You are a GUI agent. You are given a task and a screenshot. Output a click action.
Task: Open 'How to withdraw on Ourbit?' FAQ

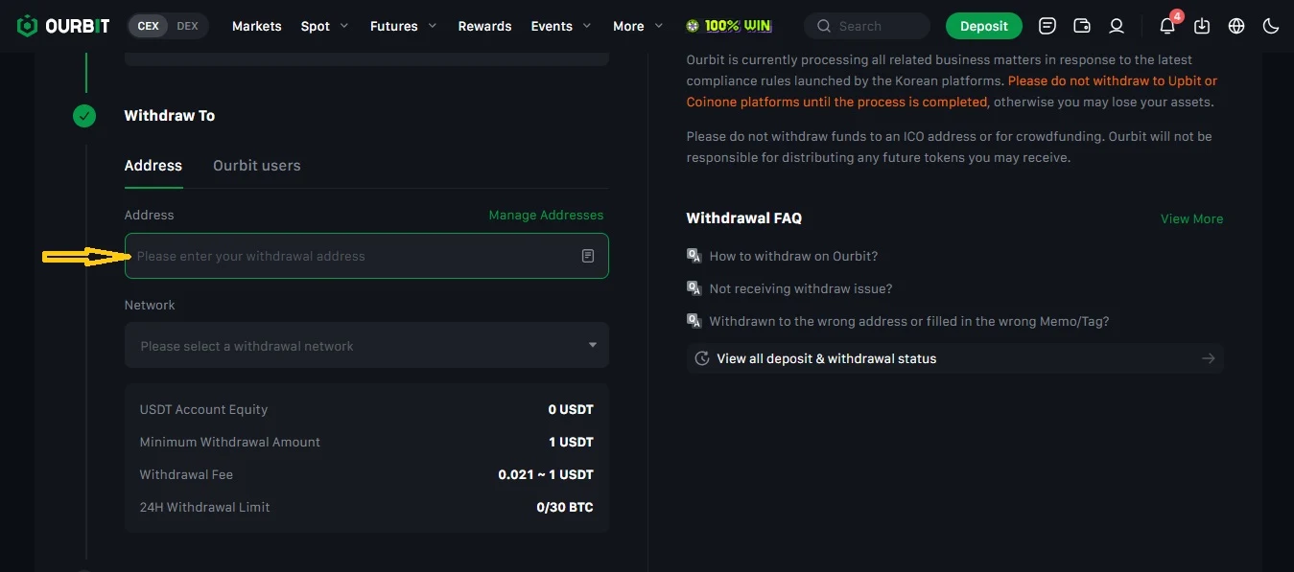pos(793,256)
